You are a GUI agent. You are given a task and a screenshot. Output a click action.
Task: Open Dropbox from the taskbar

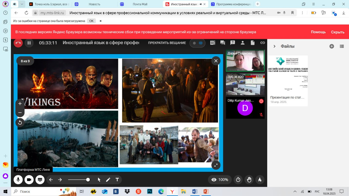(x=127, y=191)
